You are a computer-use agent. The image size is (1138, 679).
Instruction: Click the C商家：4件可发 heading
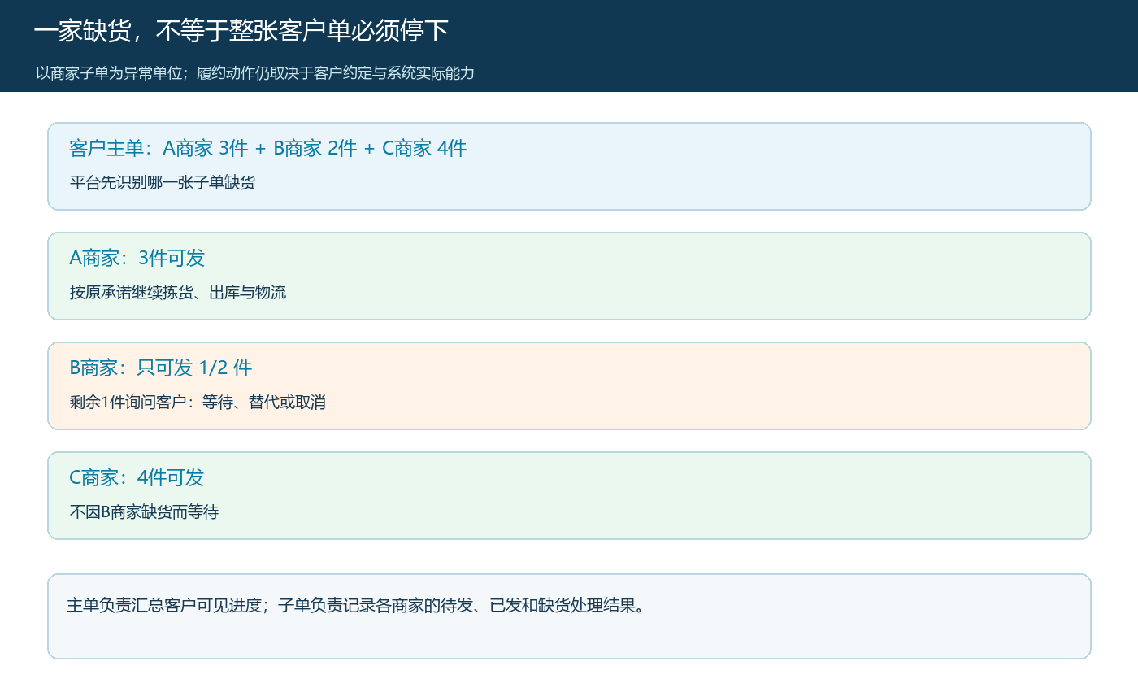[137, 477]
